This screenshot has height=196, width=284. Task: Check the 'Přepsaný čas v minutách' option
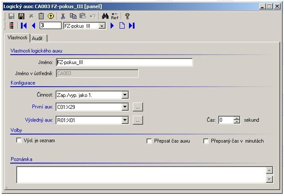206,141
